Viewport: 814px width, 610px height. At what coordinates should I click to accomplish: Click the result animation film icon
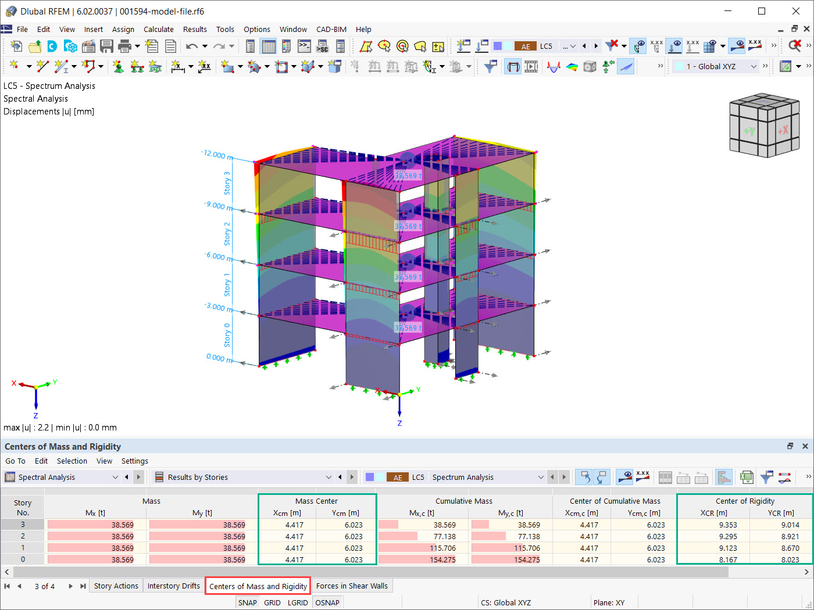[x=531, y=66]
